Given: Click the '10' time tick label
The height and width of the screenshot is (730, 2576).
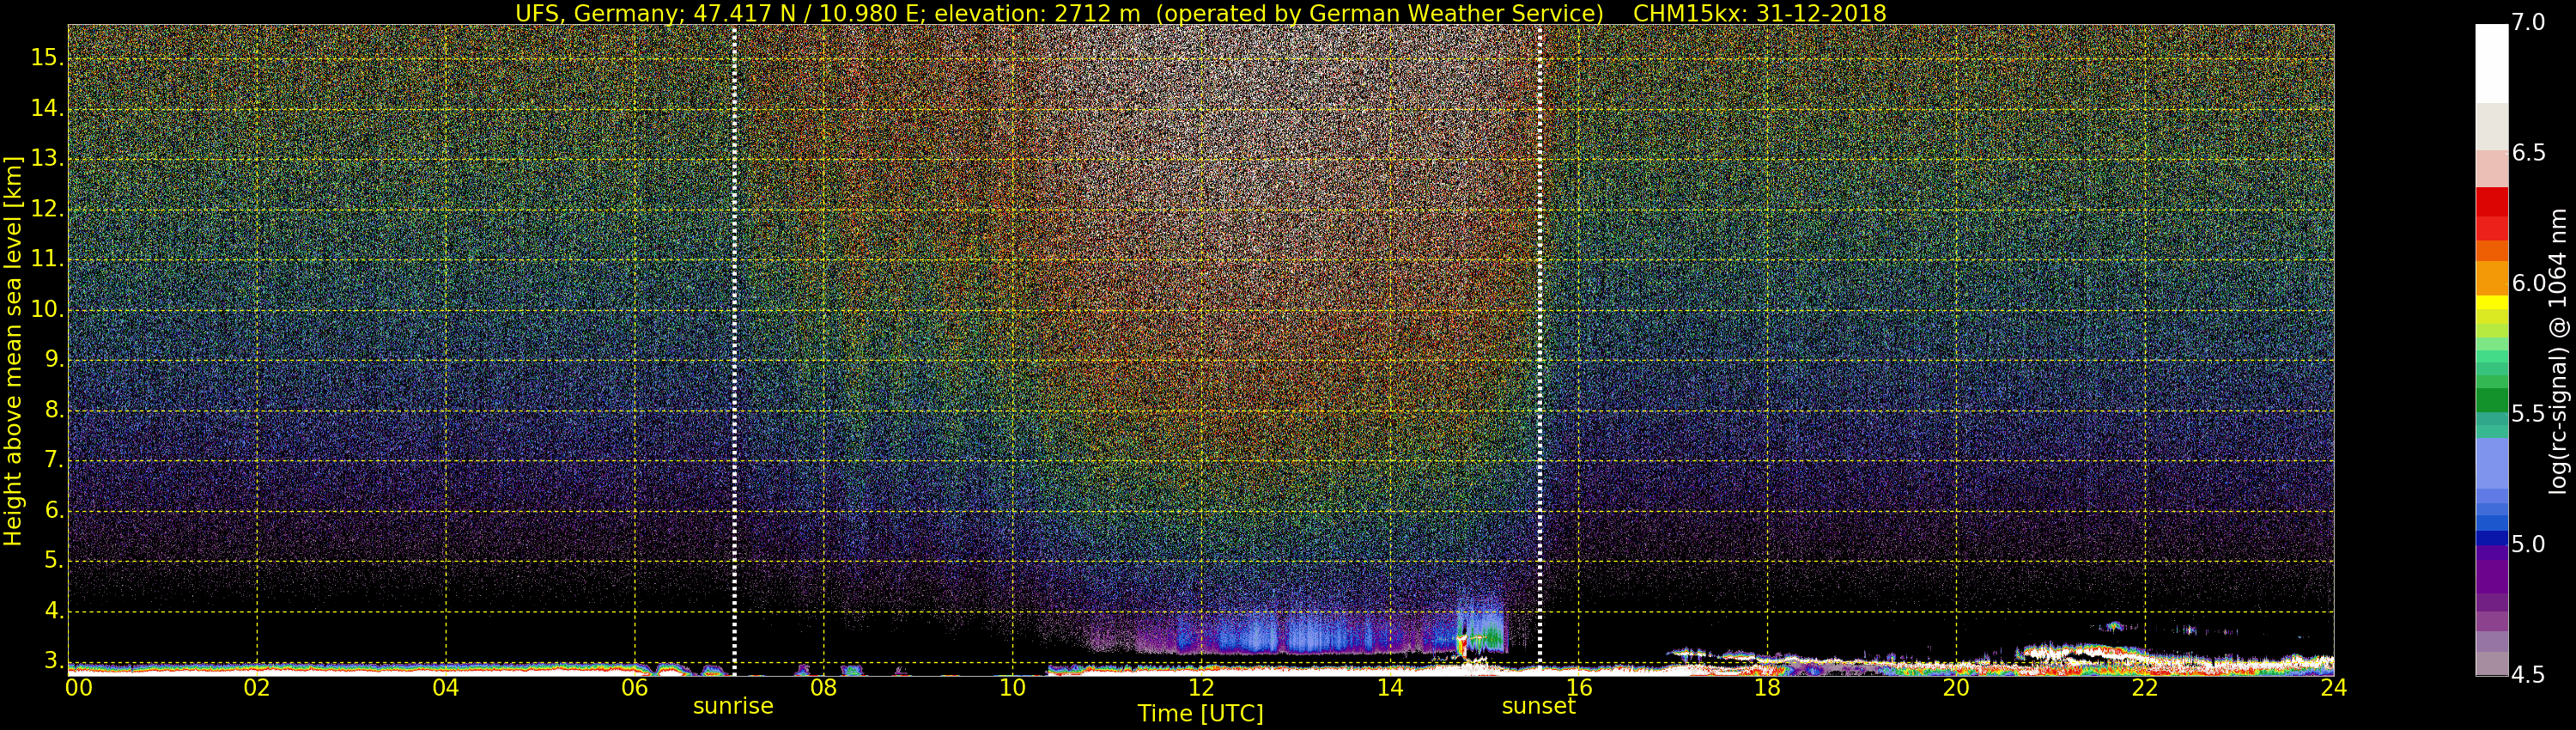Looking at the screenshot, I should pos(1012,687).
